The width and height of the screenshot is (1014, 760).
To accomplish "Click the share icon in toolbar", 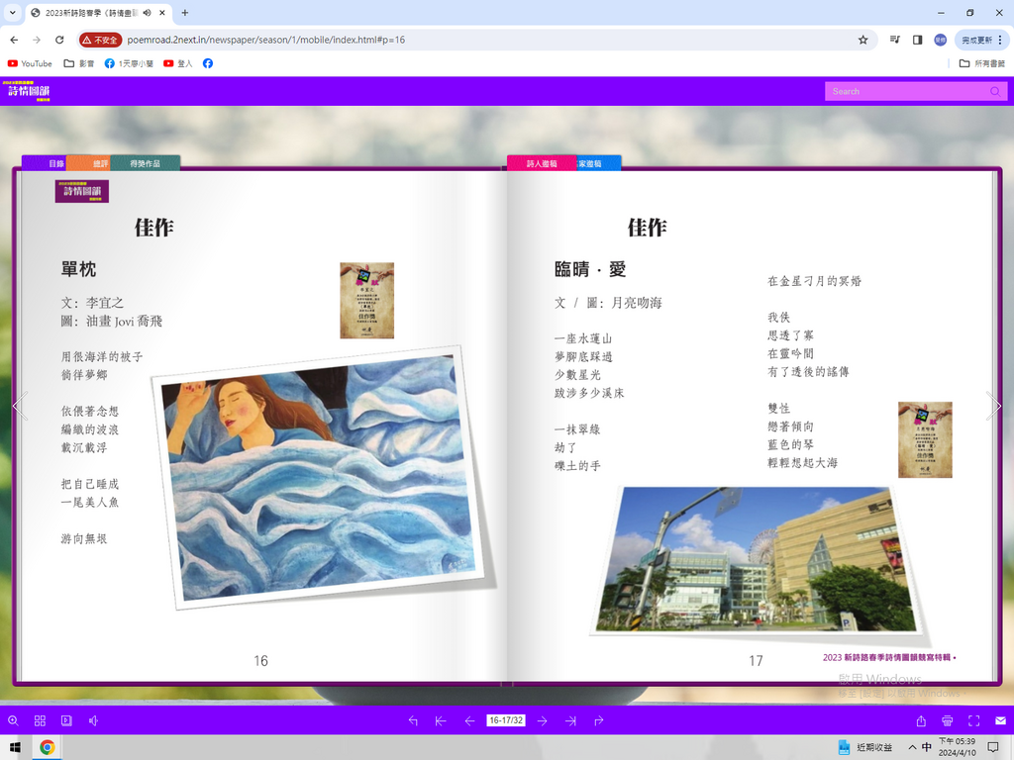I will [922, 720].
